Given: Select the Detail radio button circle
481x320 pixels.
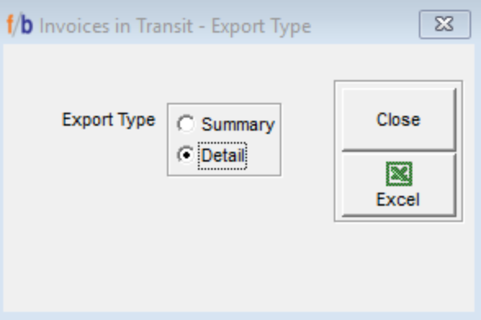Looking at the screenshot, I should (186, 155).
